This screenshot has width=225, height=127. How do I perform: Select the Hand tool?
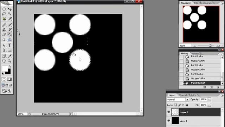coord(4,61)
